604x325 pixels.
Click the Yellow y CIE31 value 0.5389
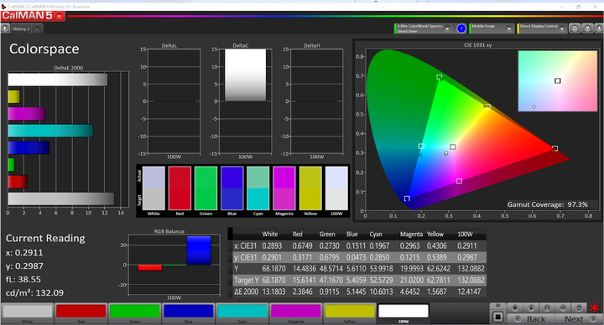436,257
